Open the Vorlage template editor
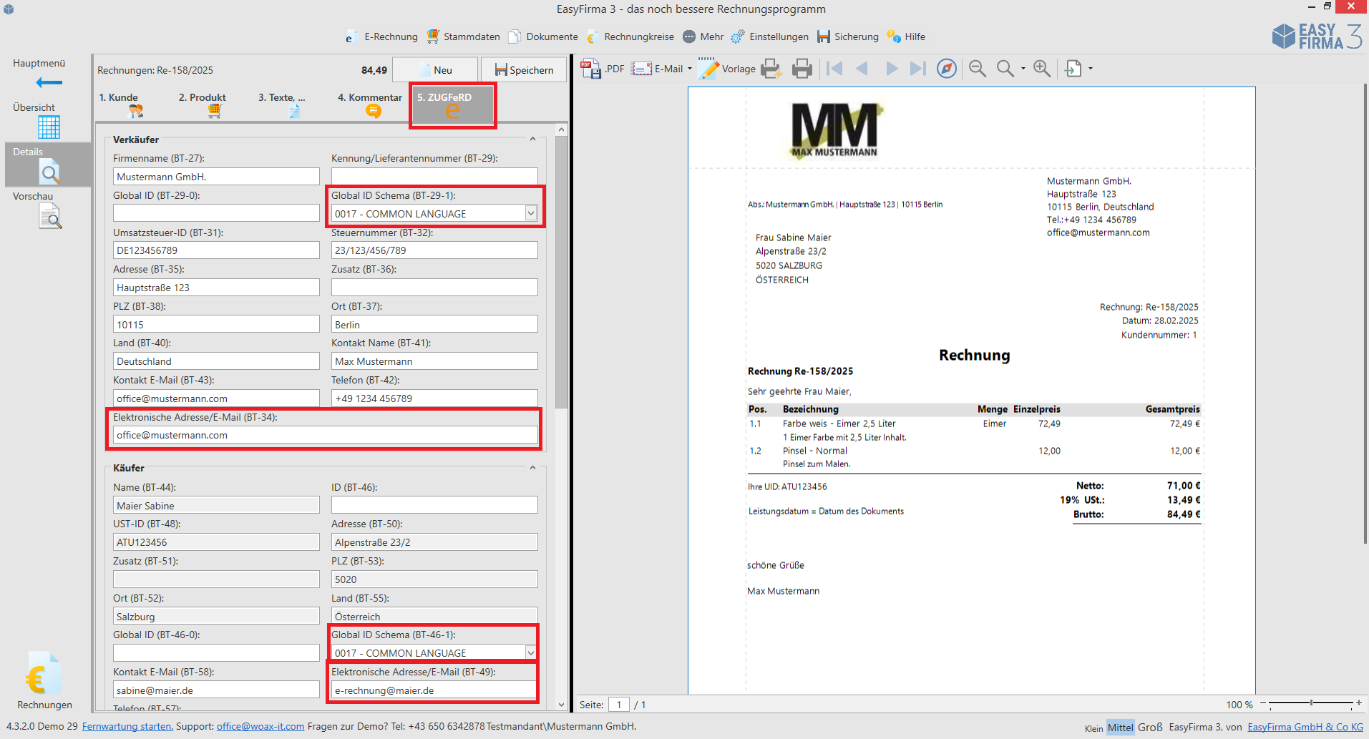 pyautogui.click(x=727, y=69)
